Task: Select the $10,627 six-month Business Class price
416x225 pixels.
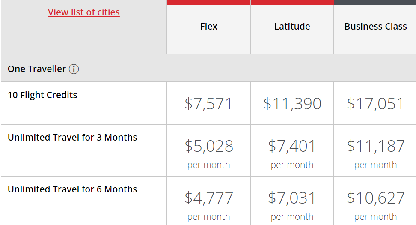Action: click(x=375, y=198)
